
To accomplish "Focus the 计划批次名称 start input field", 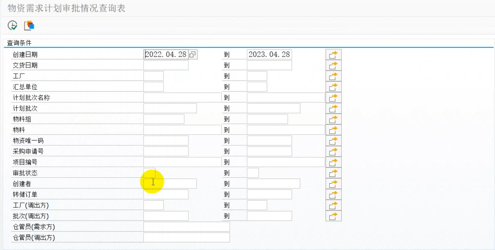I will [x=182, y=98].
